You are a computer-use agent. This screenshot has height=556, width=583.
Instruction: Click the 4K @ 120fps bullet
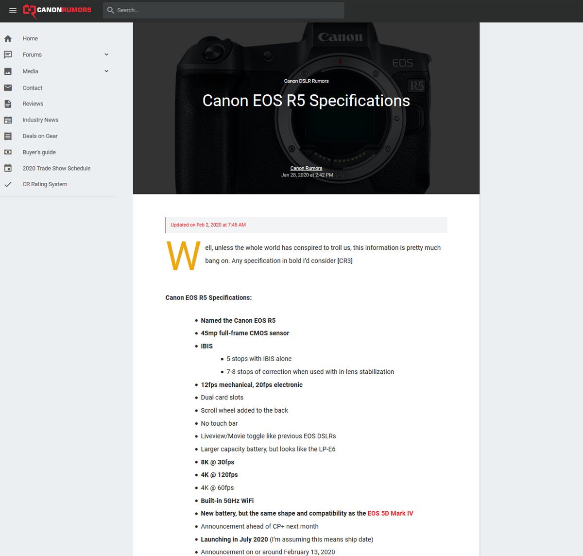click(x=219, y=475)
